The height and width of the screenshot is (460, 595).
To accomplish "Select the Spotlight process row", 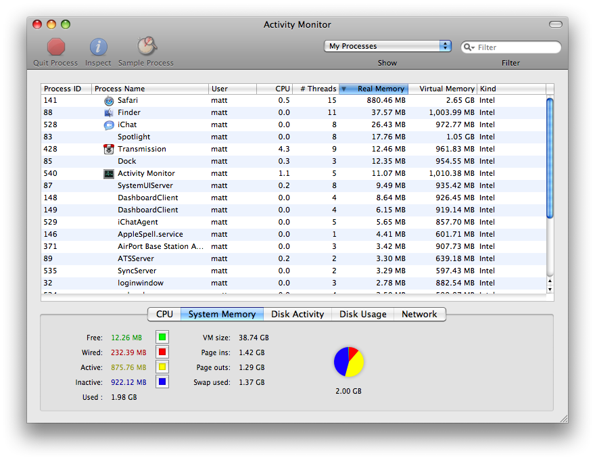I will tap(293, 137).
